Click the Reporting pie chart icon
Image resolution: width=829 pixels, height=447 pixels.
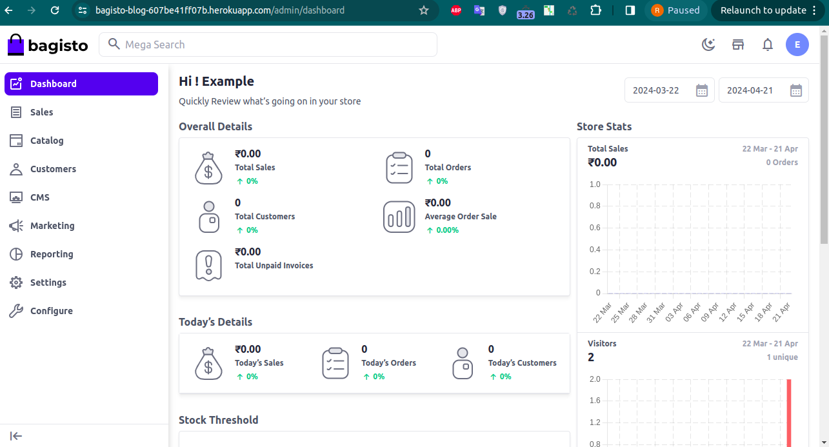pyautogui.click(x=17, y=254)
